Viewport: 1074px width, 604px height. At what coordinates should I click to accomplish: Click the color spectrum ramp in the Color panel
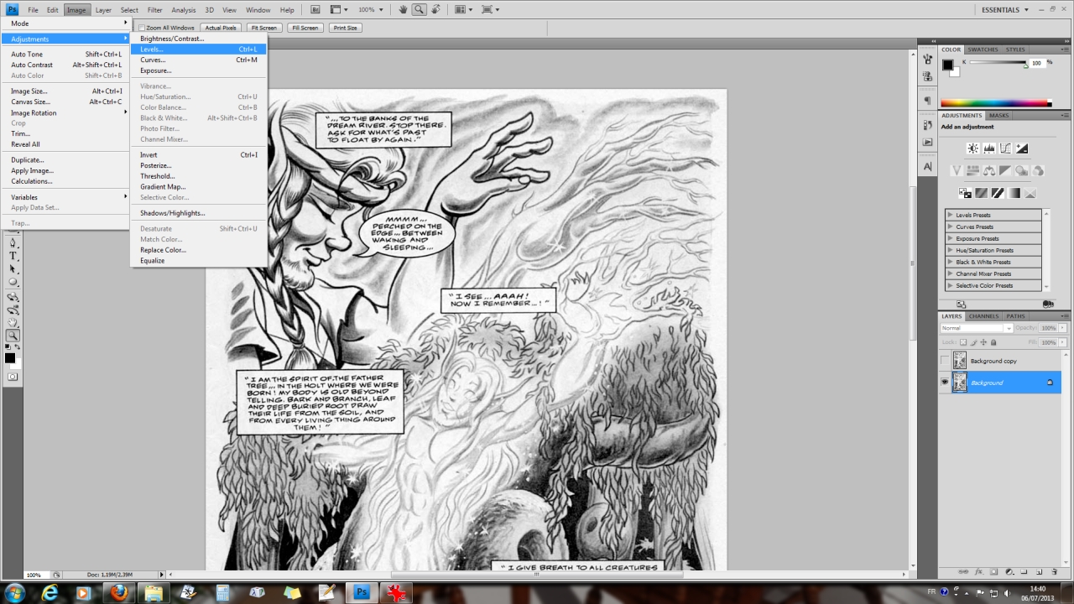click(994, 103)
